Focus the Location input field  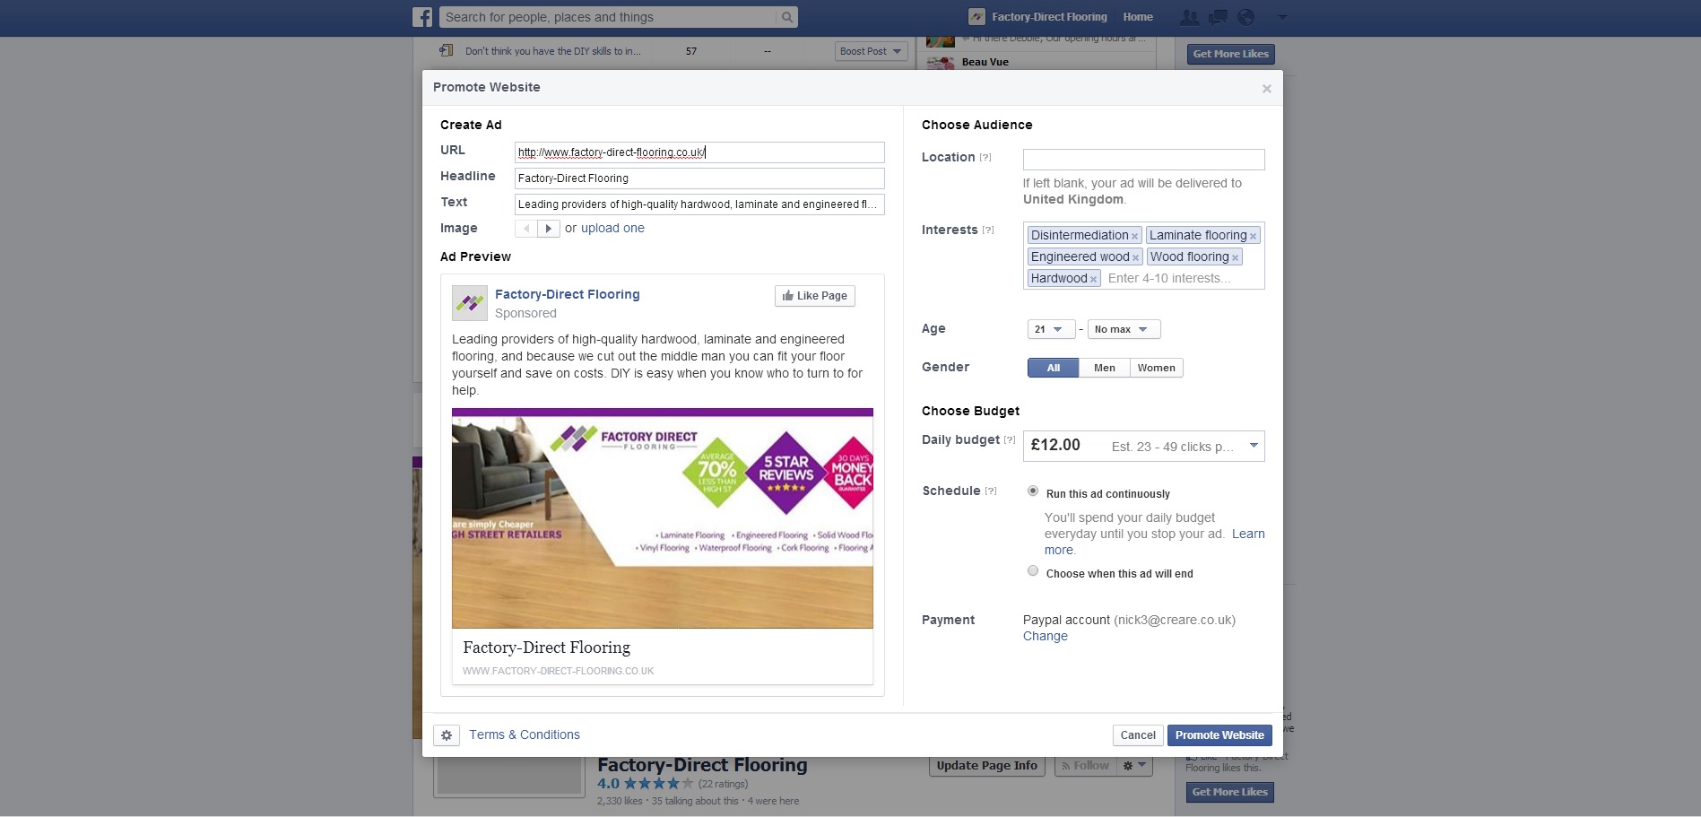click(1144, 160)
